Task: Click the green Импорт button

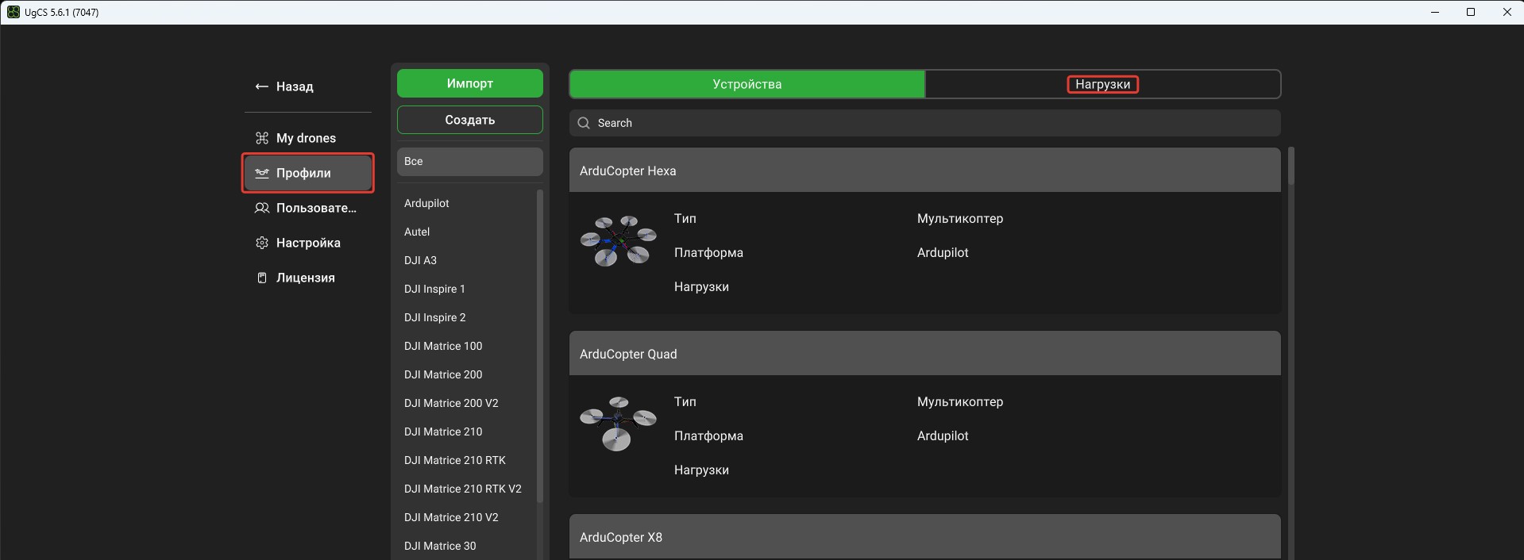Action: click(470, 83)
